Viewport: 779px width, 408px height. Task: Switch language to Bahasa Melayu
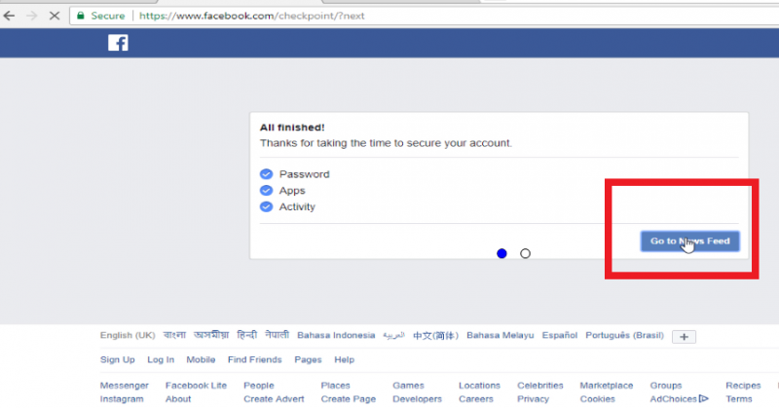pyautogui.click(x=501, y=335)
